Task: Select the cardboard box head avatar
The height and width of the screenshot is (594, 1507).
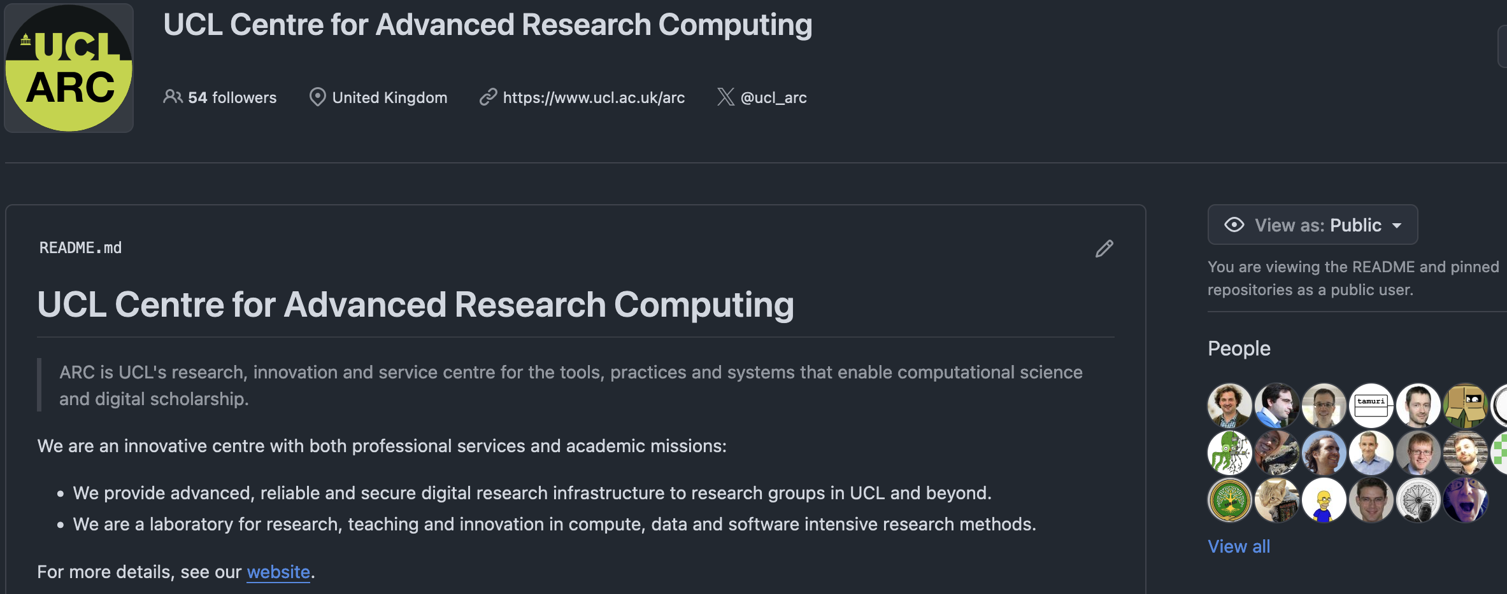Action: pos(1466,405)
